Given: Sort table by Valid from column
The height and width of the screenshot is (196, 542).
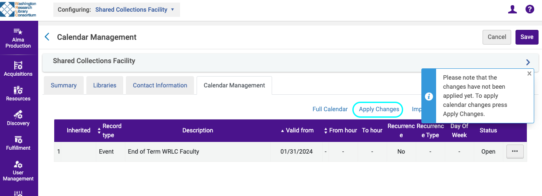Looking at the screenshot, I should pos(297,130).
